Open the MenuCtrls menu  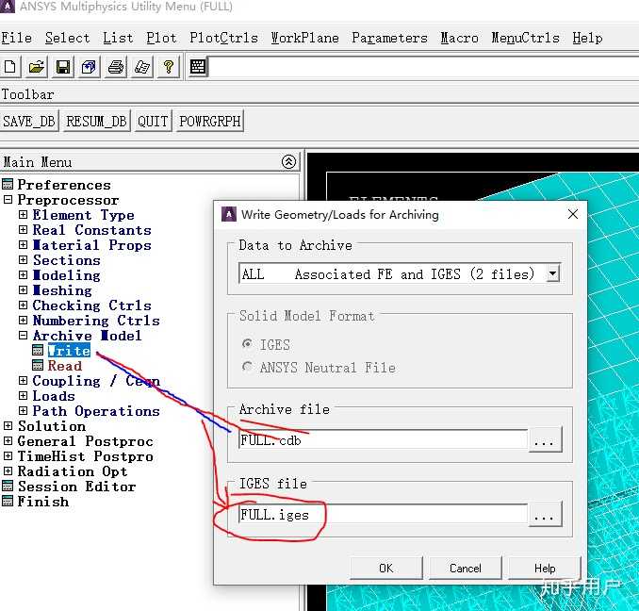(525, 38)
